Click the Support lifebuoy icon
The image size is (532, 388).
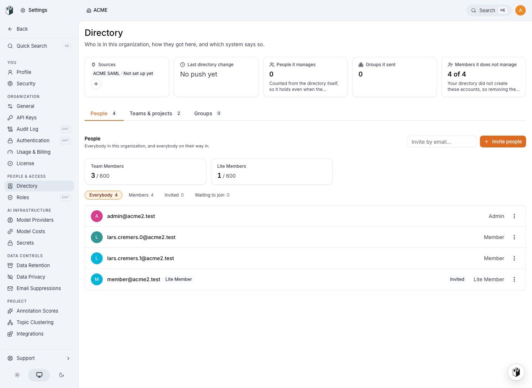click(10, 358)
